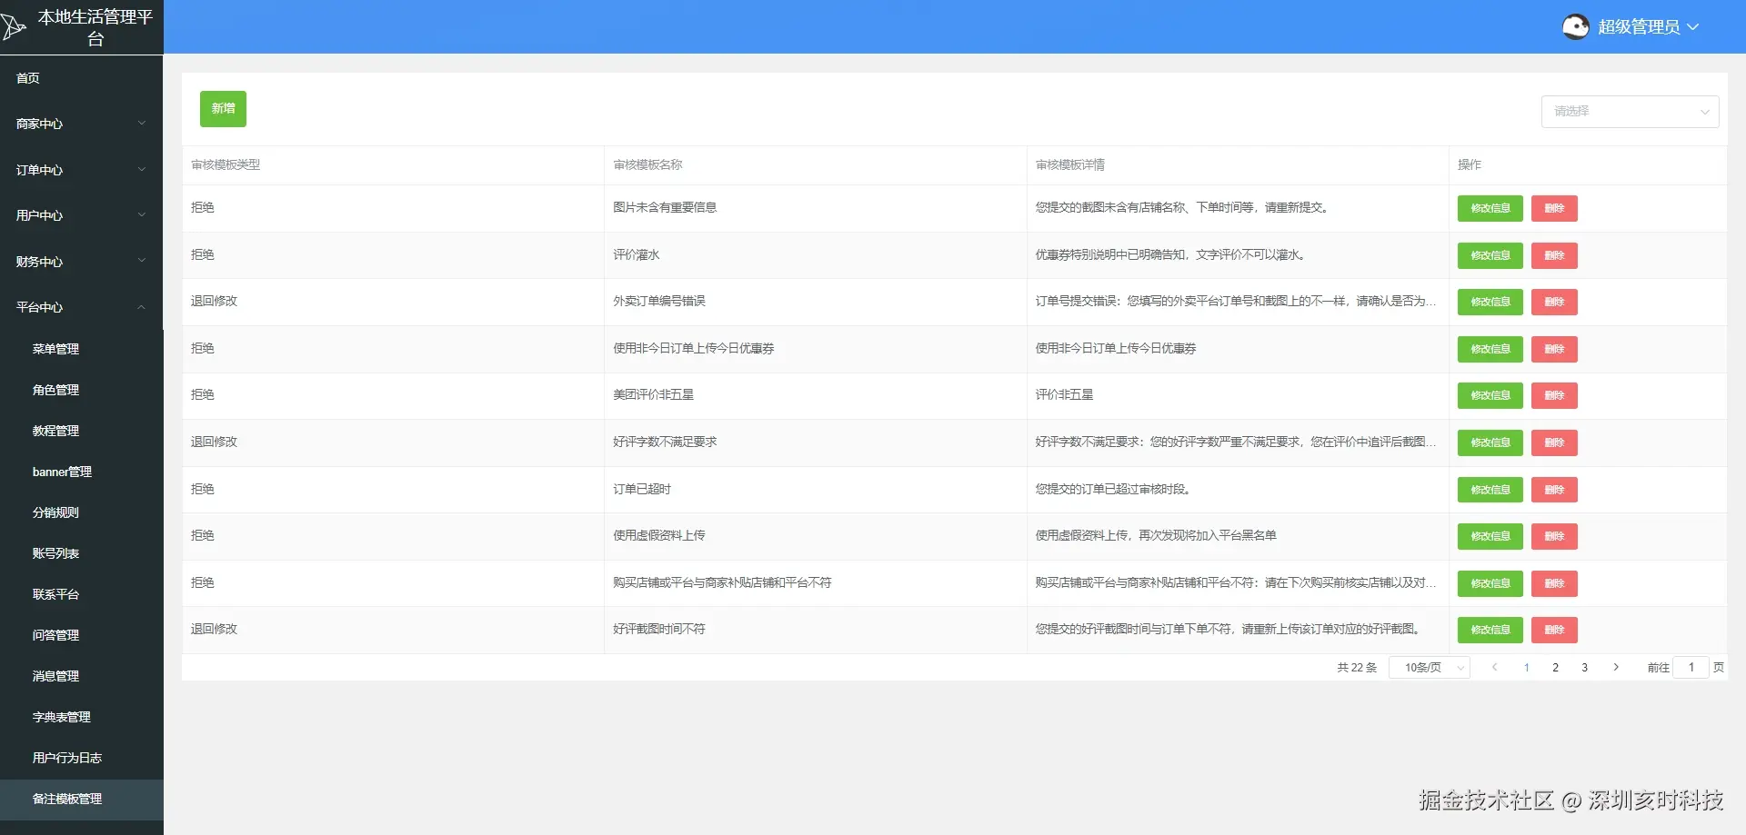Click the 前往 page number input

(x=1691, y=668)
